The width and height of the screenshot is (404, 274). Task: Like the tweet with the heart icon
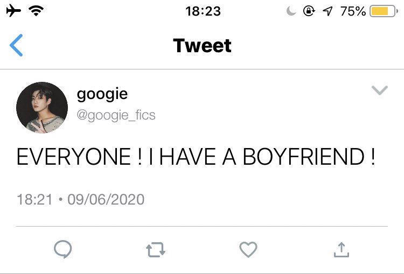tap(248, 249)
